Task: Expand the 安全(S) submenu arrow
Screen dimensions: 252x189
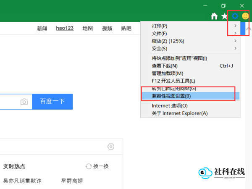Action: point(236,48)
